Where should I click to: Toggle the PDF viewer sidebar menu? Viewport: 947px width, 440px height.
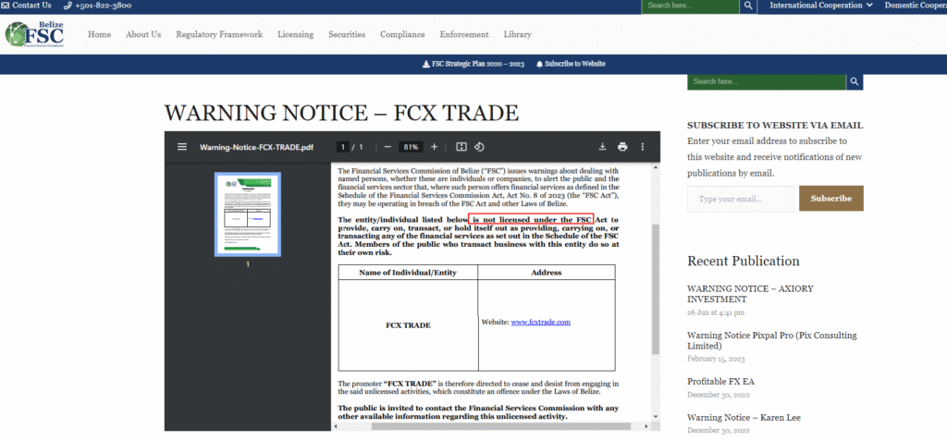pyautogui.click(x=182, y=147)
